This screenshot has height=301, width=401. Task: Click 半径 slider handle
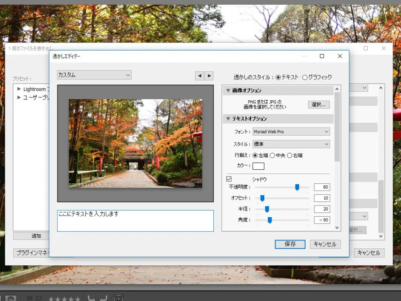click(267, 209)
